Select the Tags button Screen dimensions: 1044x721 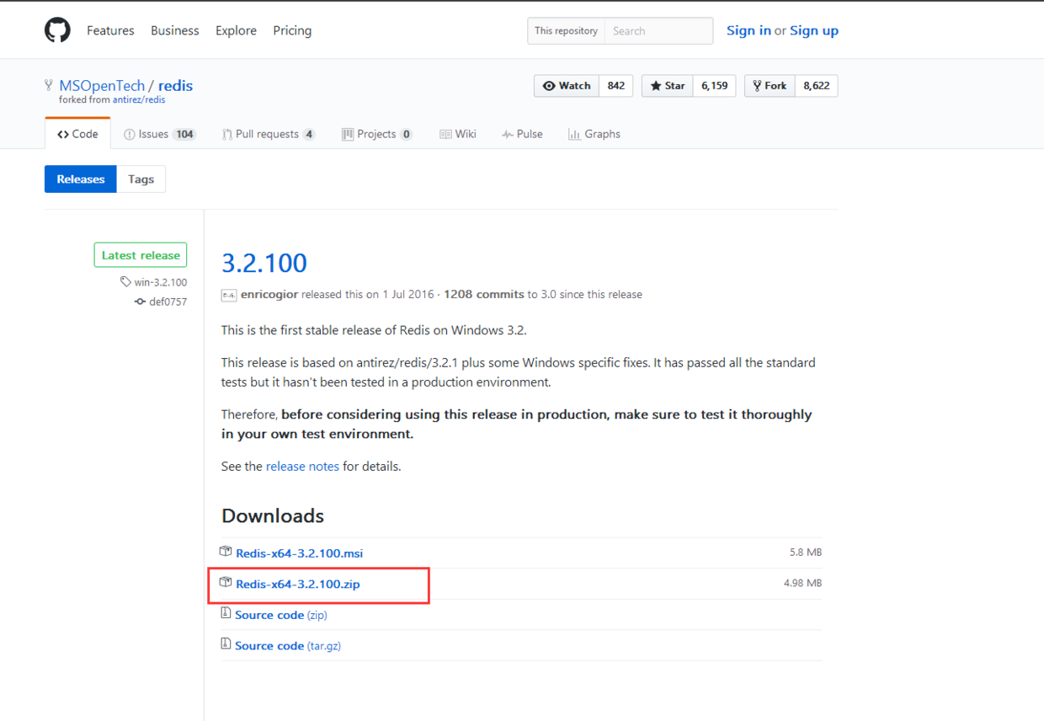click(x=141, y=179)
